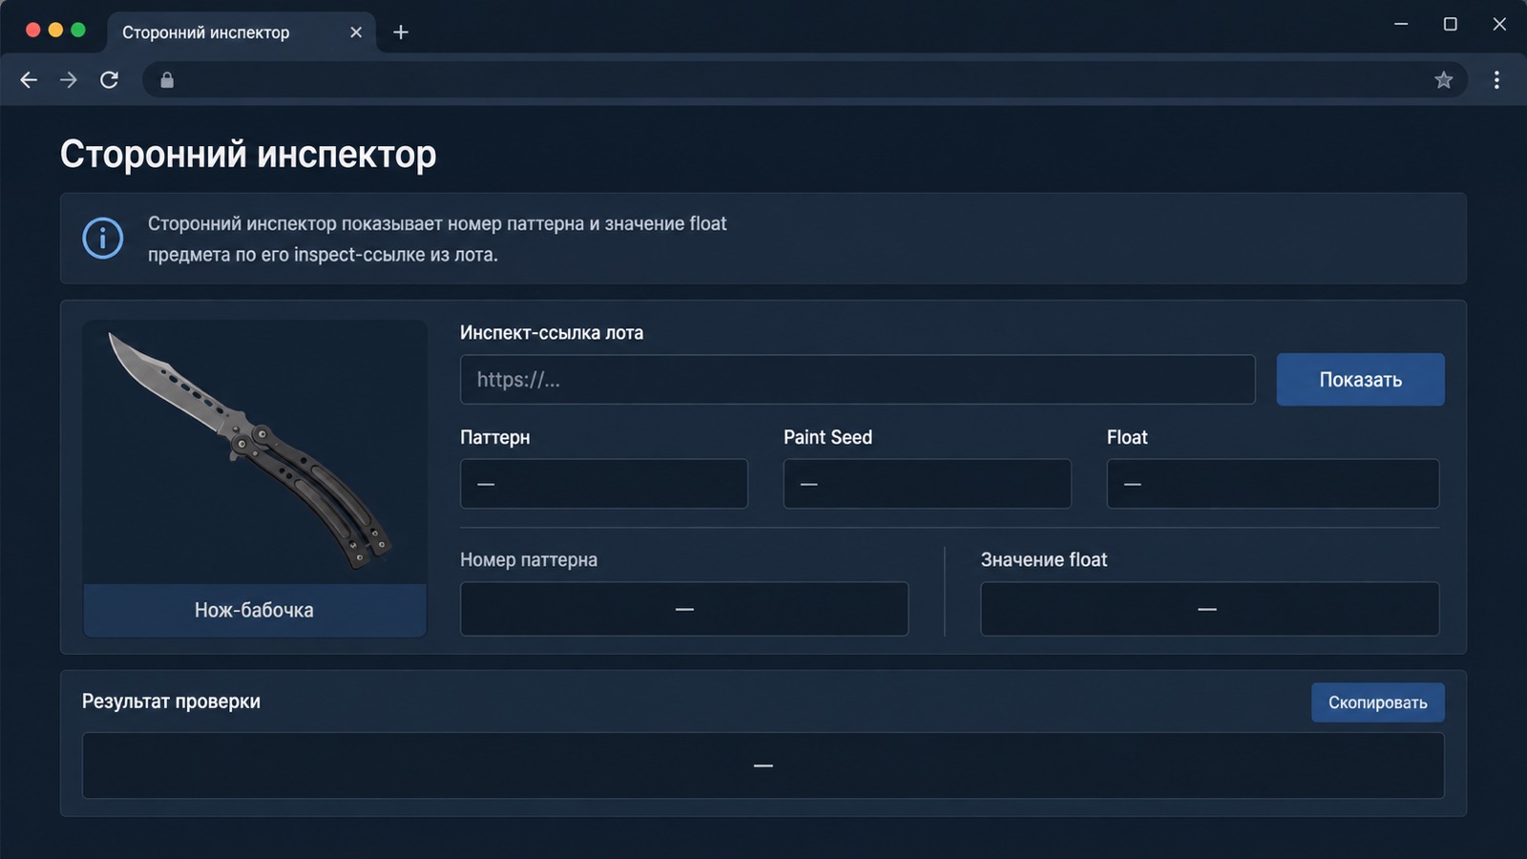This screenshot has height=859, width=1527.
Task: Click the info text about inspect-ссылке
Action: tap(437, 239)
